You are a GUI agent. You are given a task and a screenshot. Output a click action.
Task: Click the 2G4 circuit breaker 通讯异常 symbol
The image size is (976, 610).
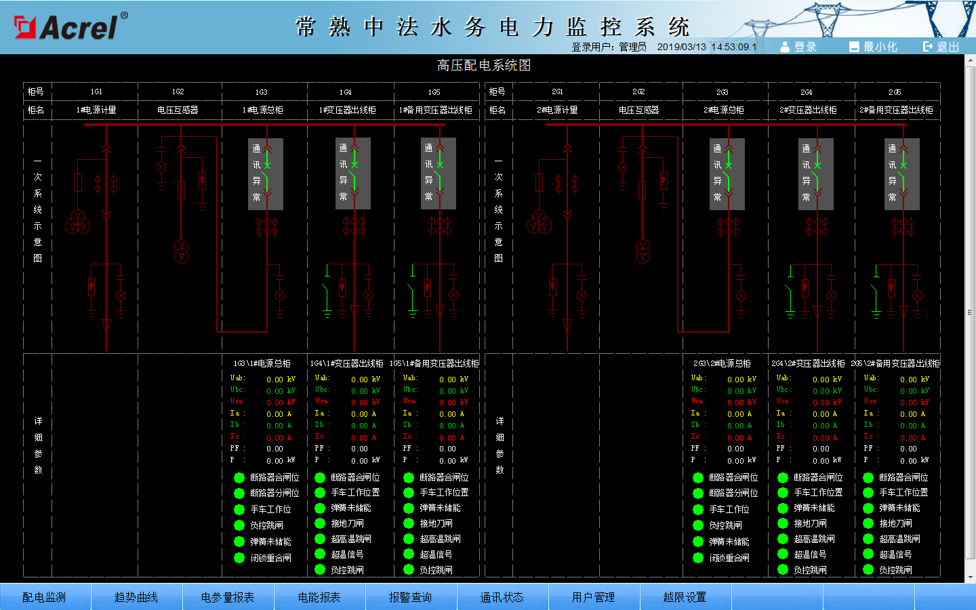pyautogui.click(x=816, y=174)
